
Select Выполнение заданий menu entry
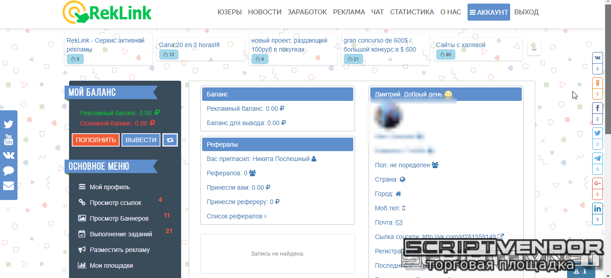pos(121,234)
